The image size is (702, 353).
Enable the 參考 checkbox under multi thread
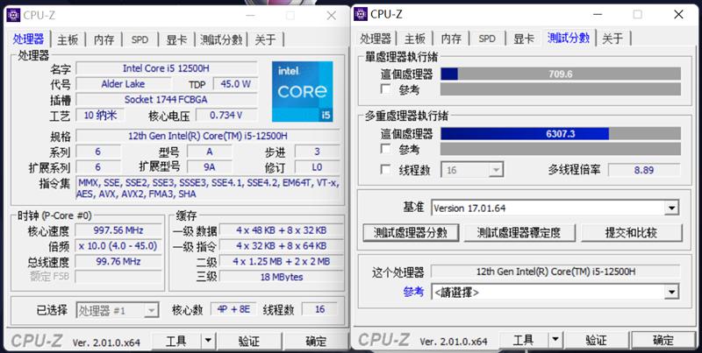tap(385, 148)
